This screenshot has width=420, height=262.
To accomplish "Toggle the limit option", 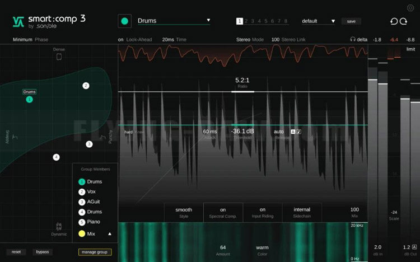I will [x=410, y=49].
